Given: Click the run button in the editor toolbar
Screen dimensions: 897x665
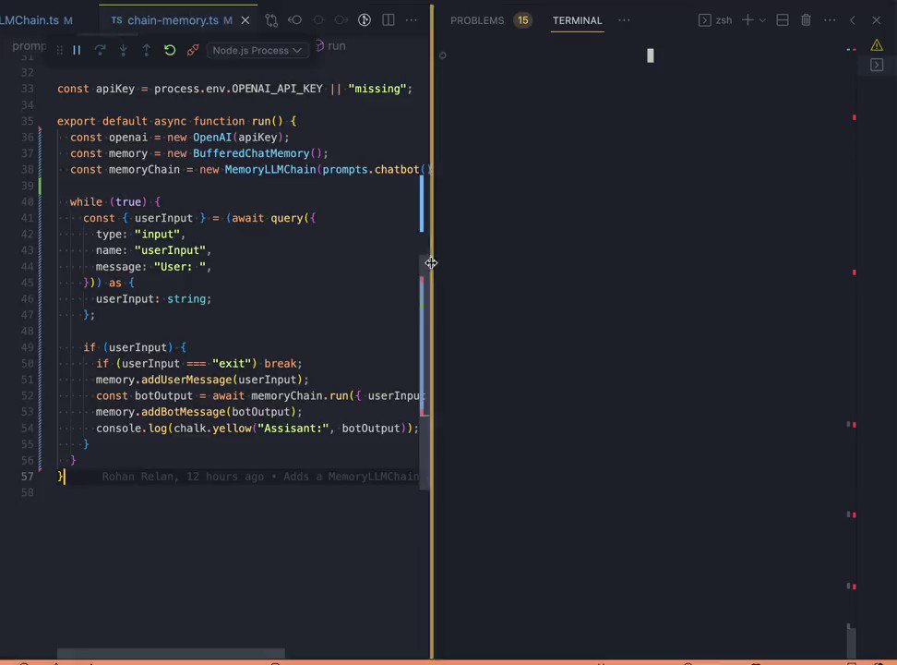Looking at the screenshot, I should click(x=332, y=45).
